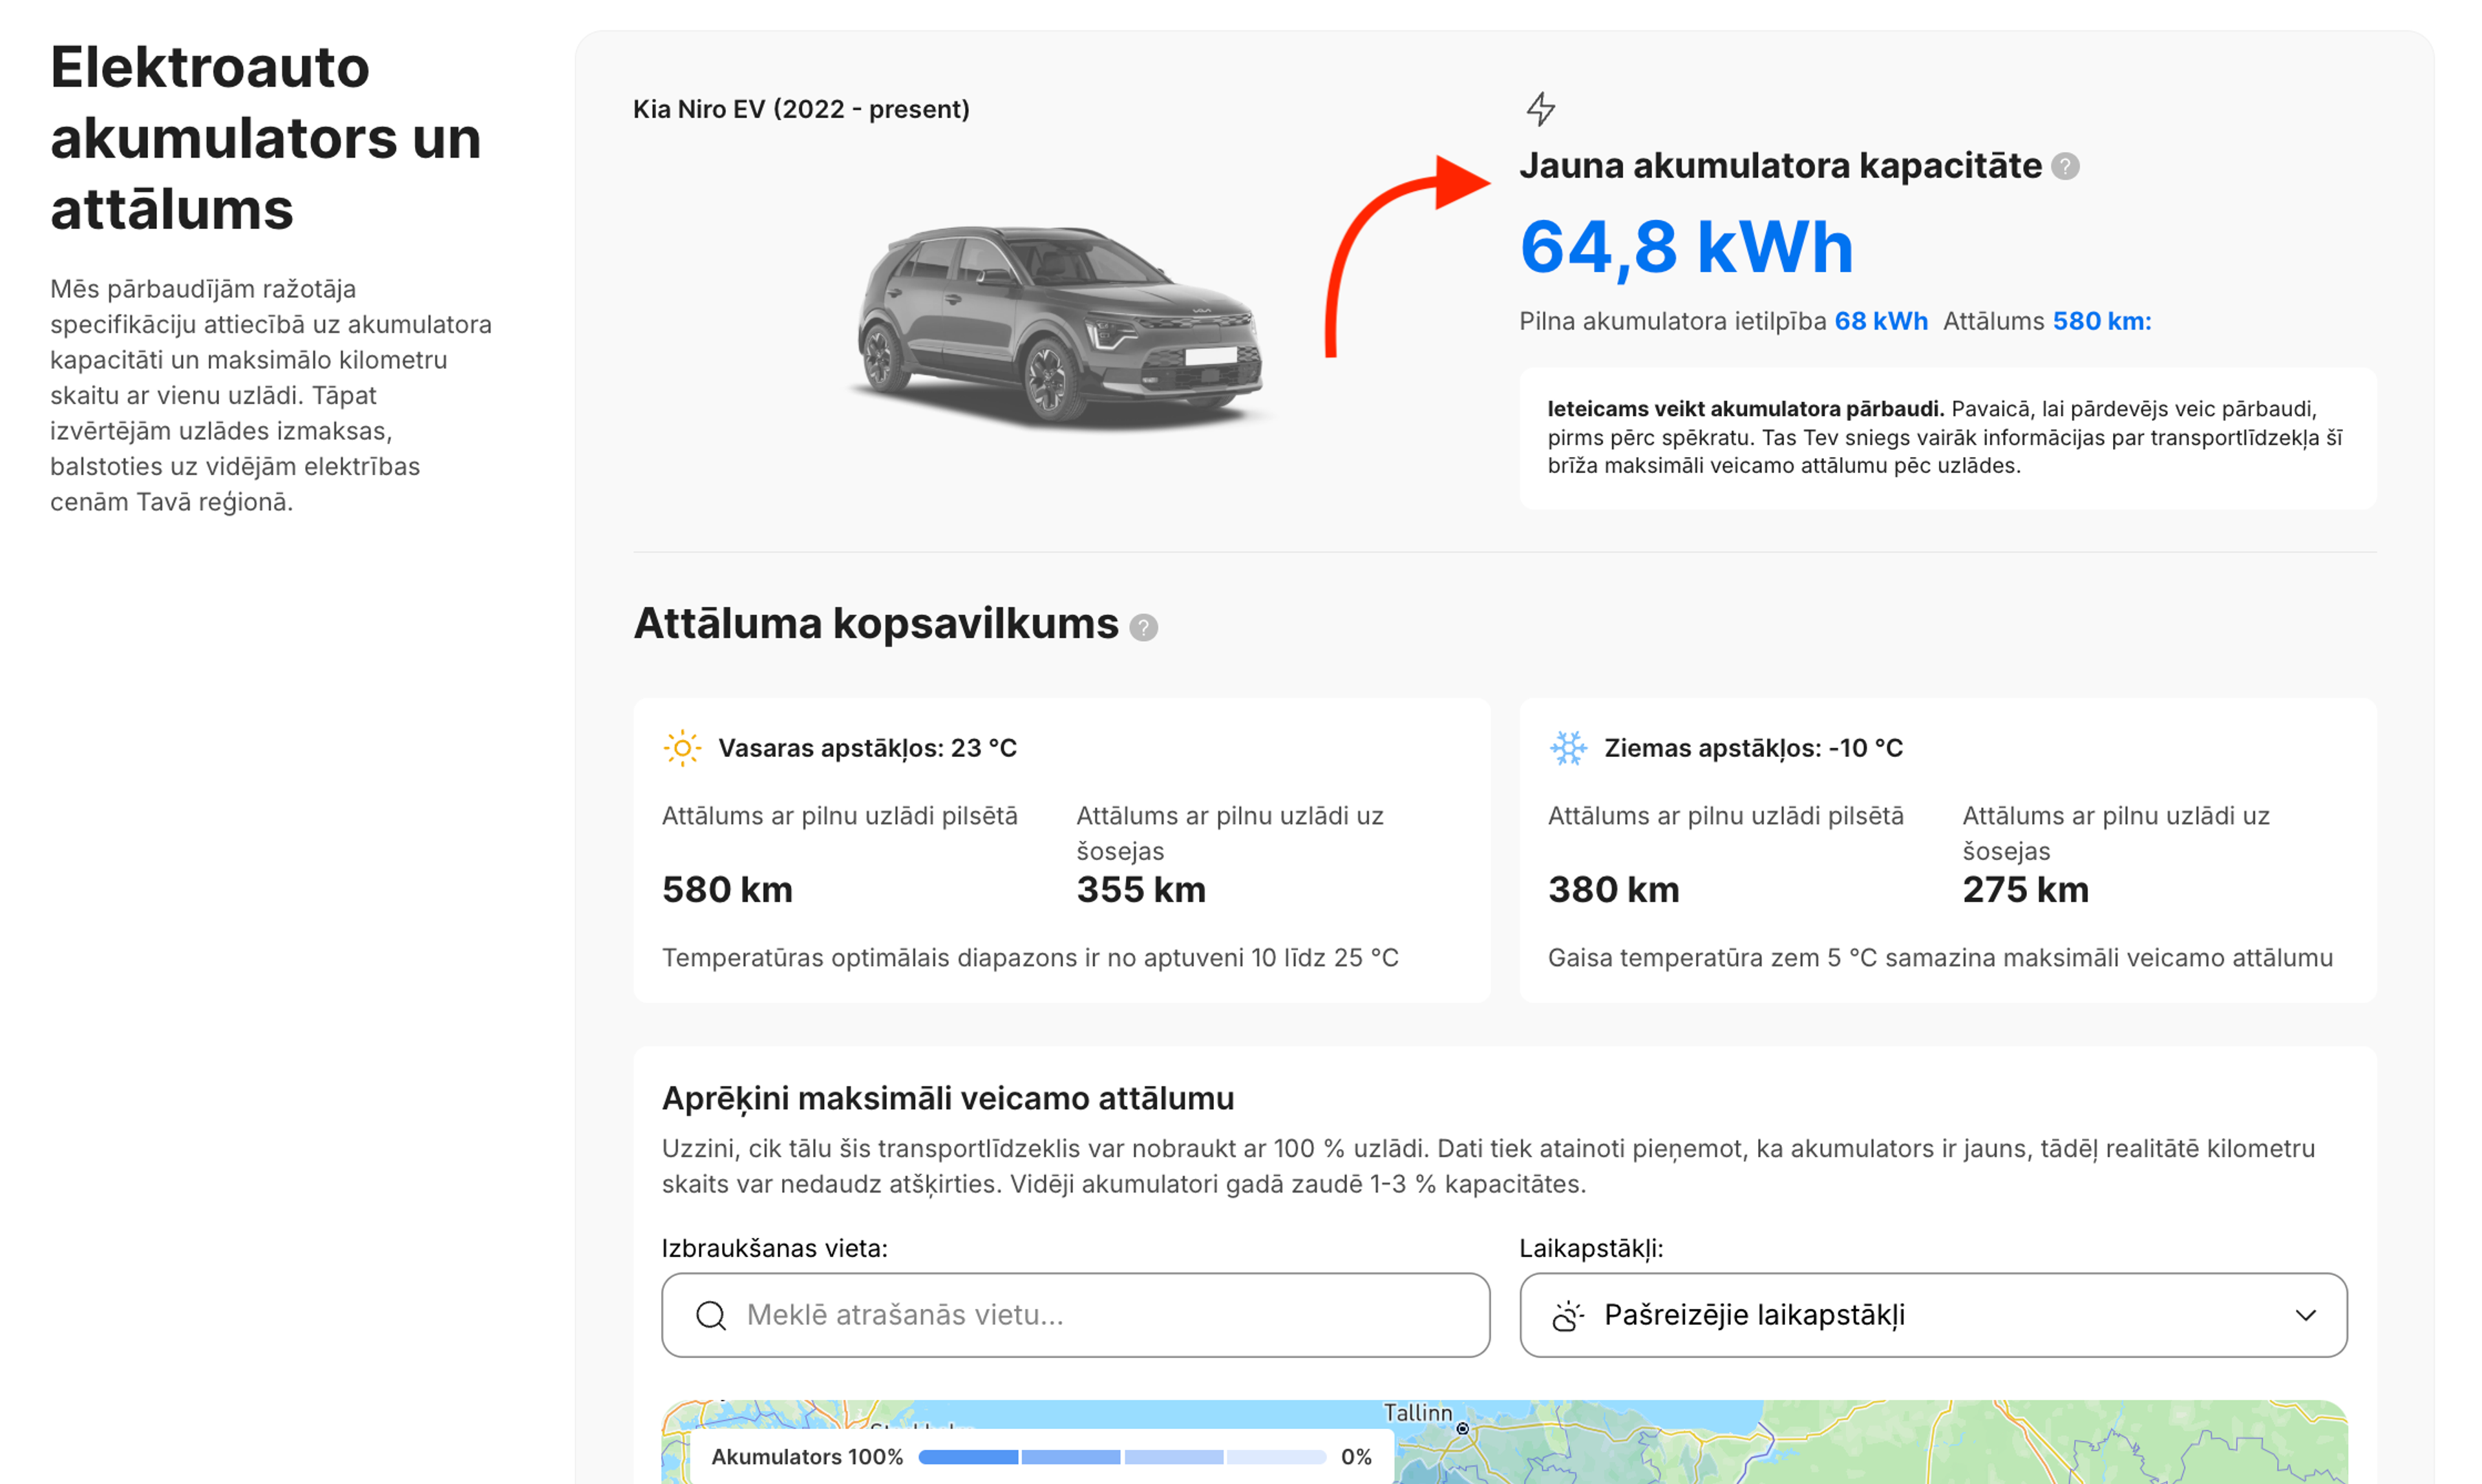Click the Ziemas apstākļos: -10 °C heading
Screen dimensions: 2482x1484
1753,748
